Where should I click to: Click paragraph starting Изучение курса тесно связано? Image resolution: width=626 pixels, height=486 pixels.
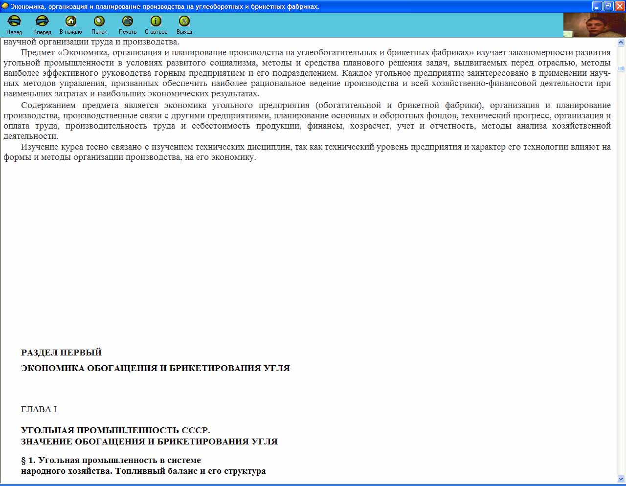307,152
